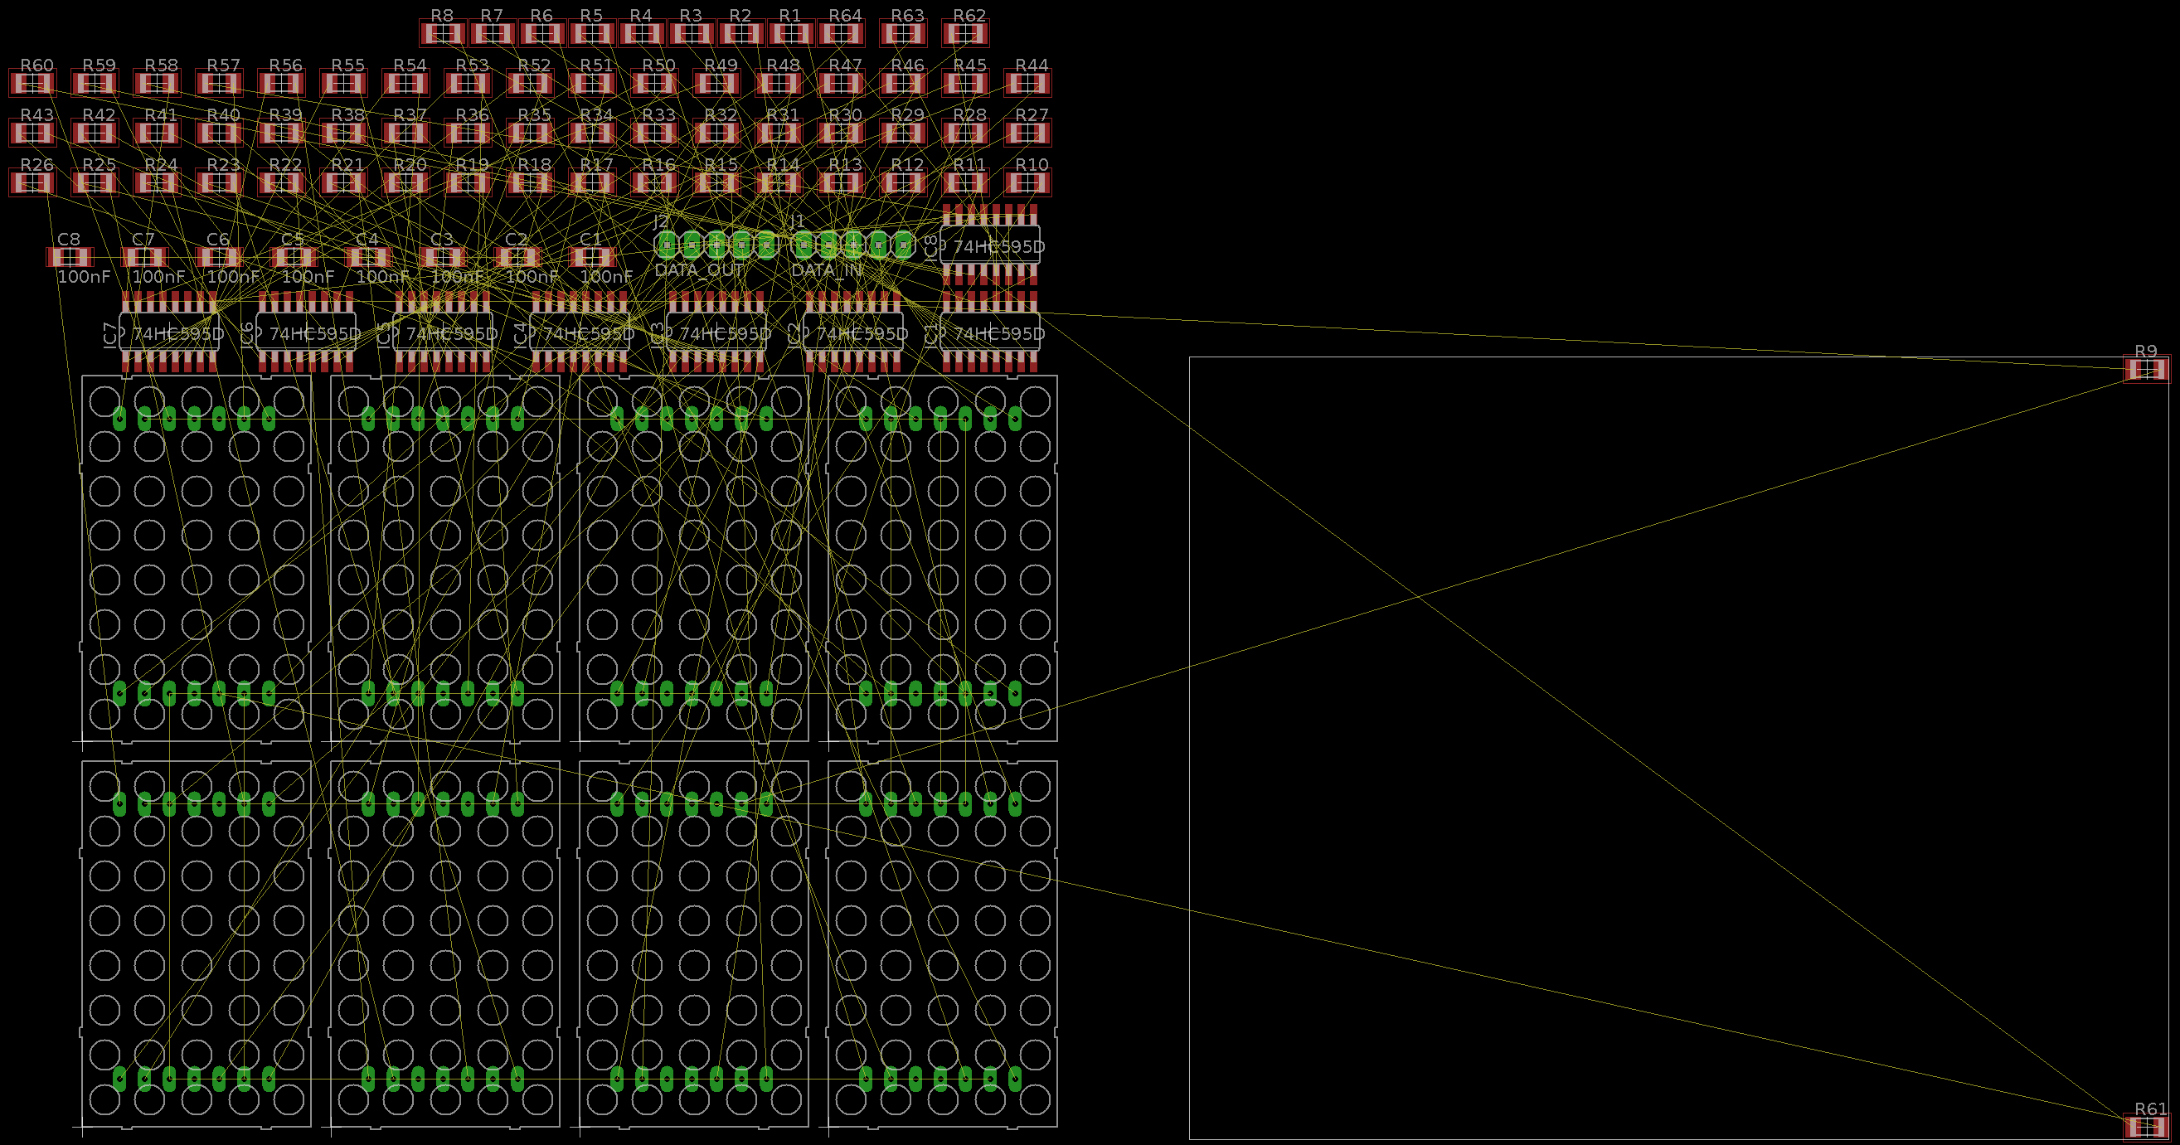The width and height of the screenshot is (2180, 1145).
Task: Select resistor R52 footprint
Action: click(x=530, y=83)
